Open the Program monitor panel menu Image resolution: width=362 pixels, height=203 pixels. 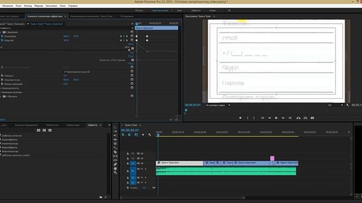[214, 16]
